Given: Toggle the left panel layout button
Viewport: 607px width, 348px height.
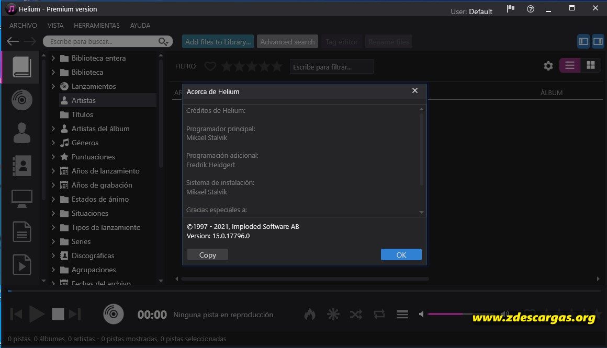Looking at the screenshot, I should click(583, 41).
